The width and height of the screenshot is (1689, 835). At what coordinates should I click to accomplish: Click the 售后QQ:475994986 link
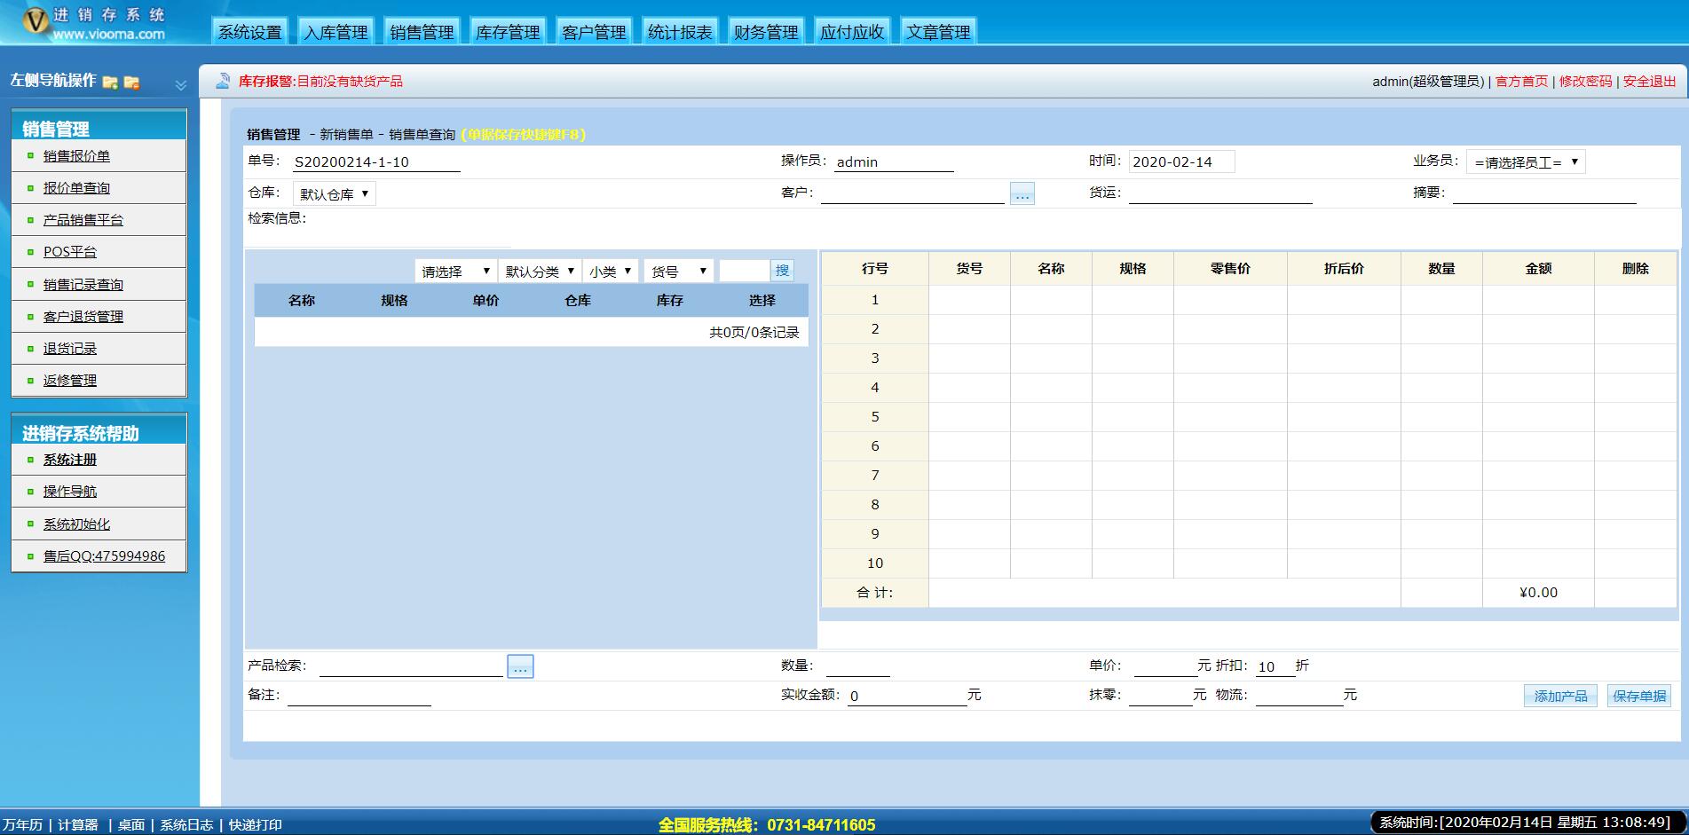[x=104, y=556]
